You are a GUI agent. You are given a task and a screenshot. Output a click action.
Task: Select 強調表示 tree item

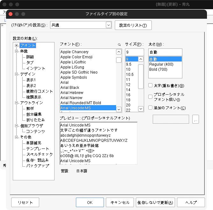pyautogui.click(x=34, y=97)
